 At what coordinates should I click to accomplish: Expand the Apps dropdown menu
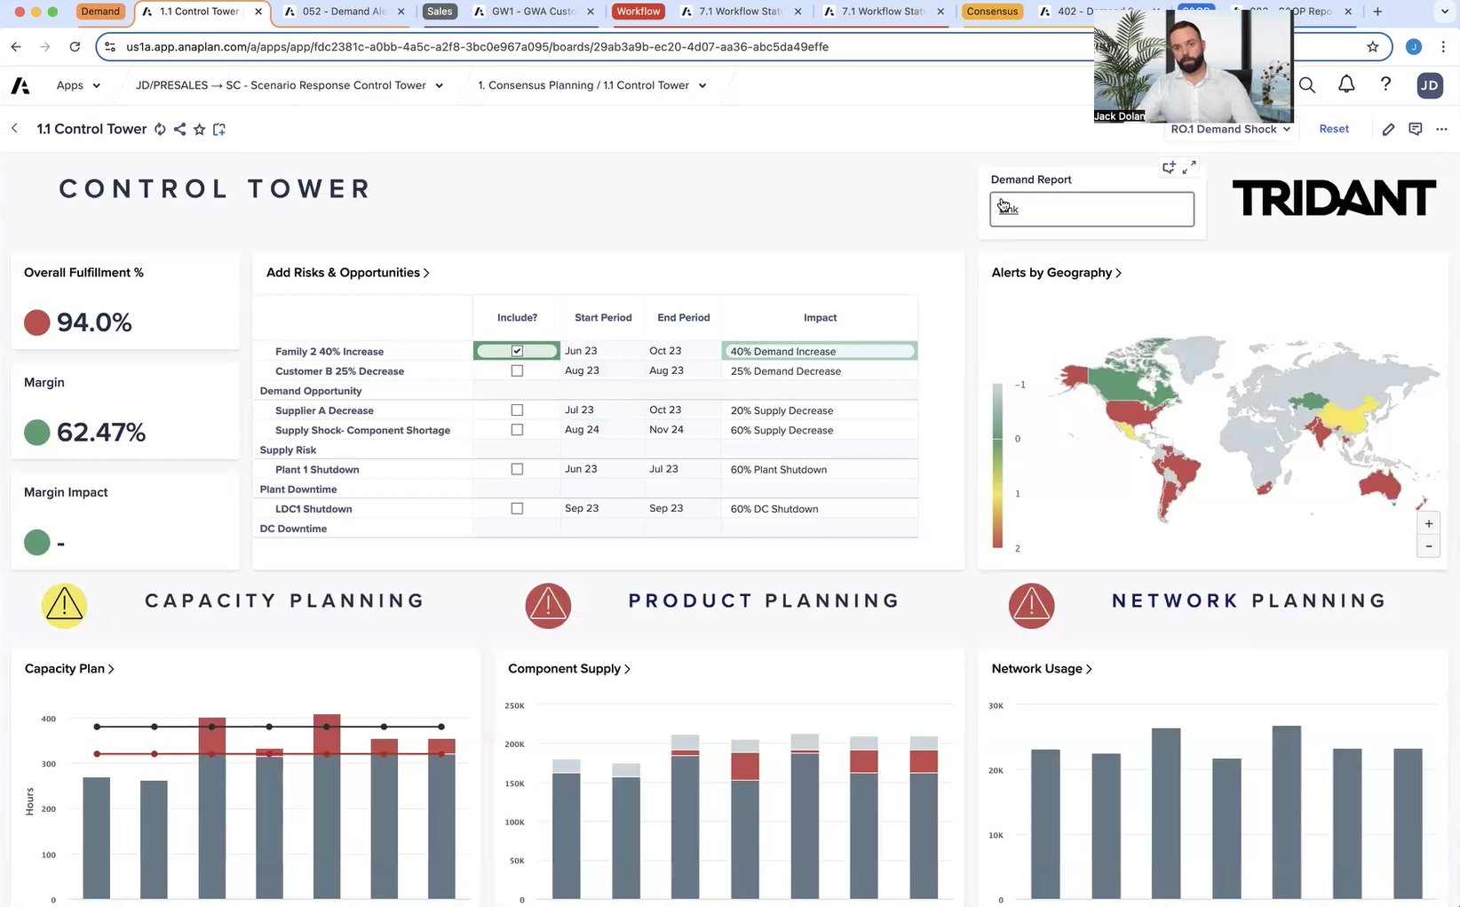tap(78, 85)
